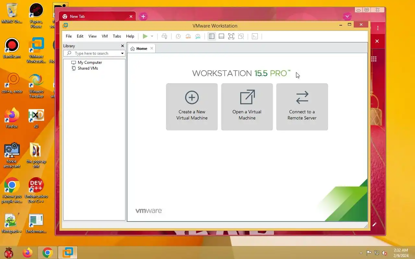Open Chrome three-dot menu
Viewport: 415px width, 259px height.
pos(378,28)
